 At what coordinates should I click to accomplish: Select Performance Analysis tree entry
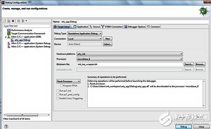[21, 30]
